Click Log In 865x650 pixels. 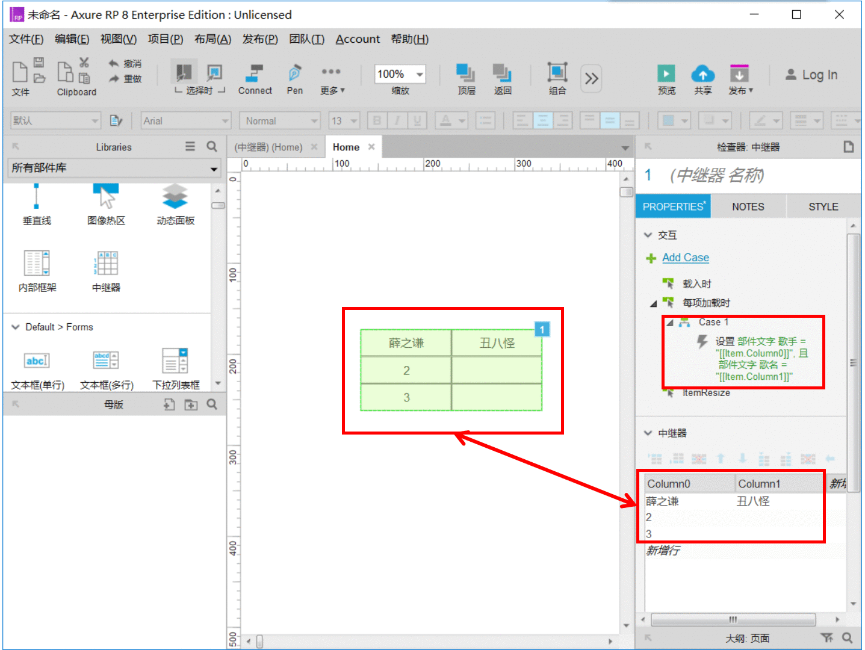811,75
